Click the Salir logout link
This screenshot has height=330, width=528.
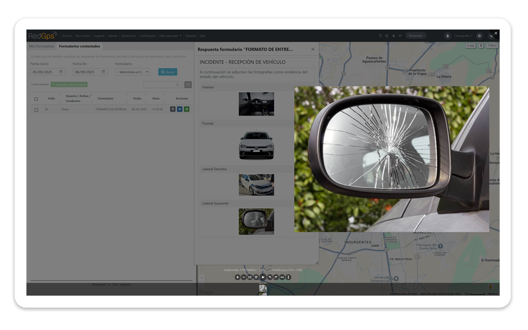coord(202,36)
